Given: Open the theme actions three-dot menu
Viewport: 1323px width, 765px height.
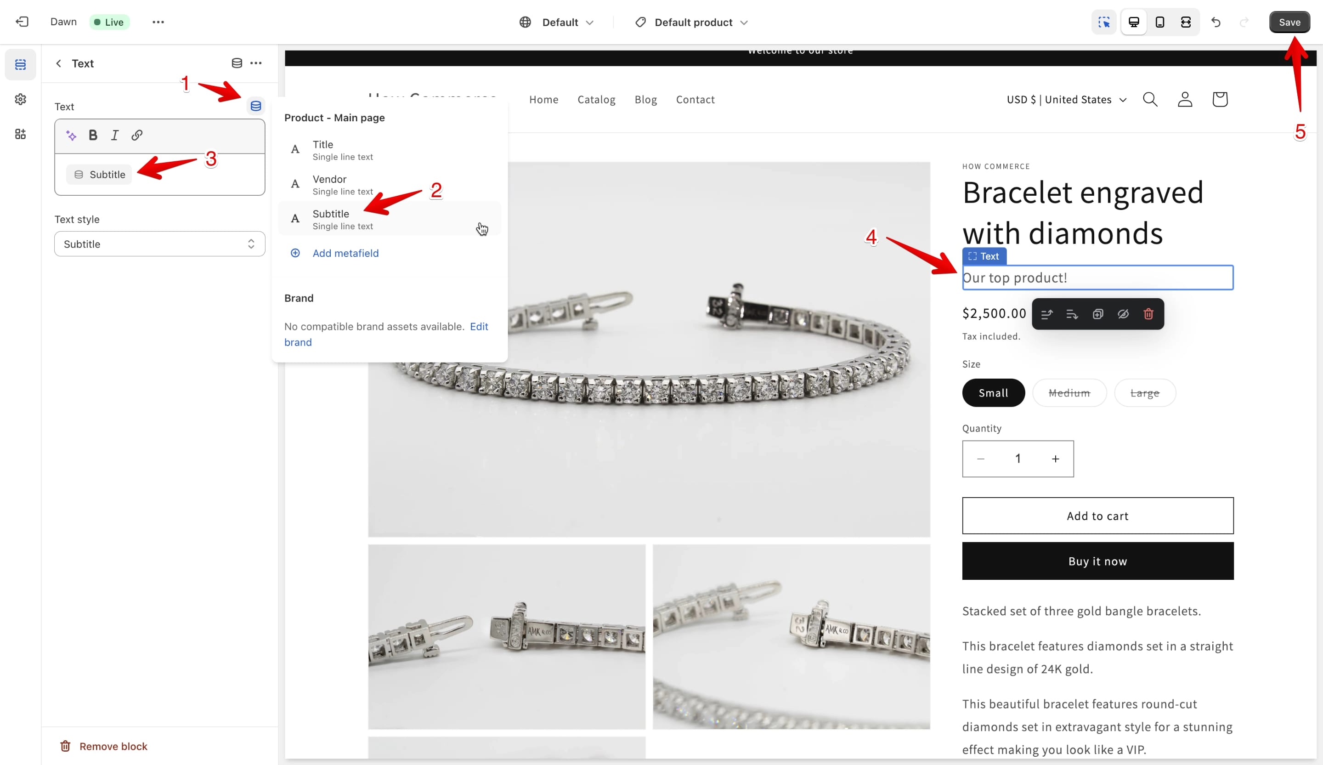Looking at the screenshot, I should coord(158,22).
